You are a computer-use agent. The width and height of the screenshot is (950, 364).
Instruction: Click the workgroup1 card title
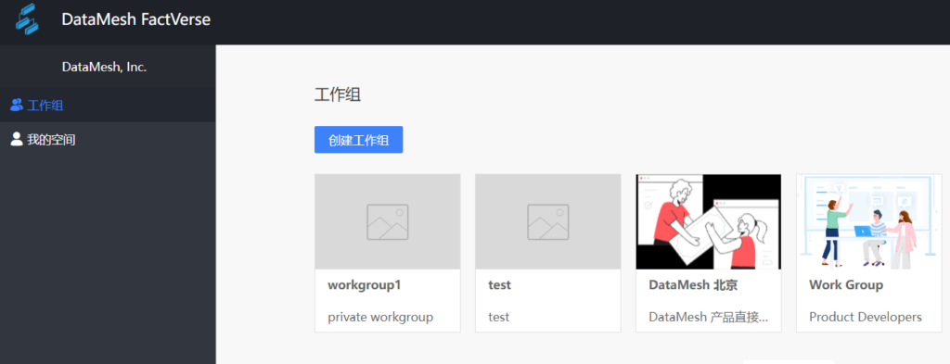(x=365, y=284)
